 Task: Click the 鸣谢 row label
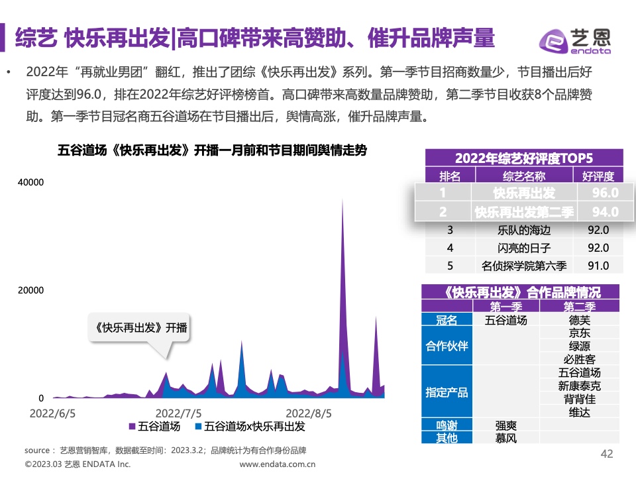tap(446, 425)
